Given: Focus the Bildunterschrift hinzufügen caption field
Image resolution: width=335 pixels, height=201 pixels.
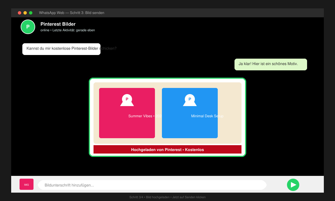Looking at the screenshot, I should pos(152,185).
